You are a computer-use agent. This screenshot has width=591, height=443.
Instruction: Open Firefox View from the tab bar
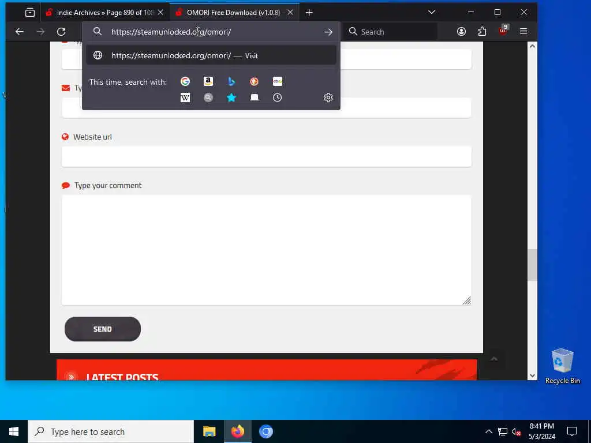pyautogui.click(x=30, y=13)
